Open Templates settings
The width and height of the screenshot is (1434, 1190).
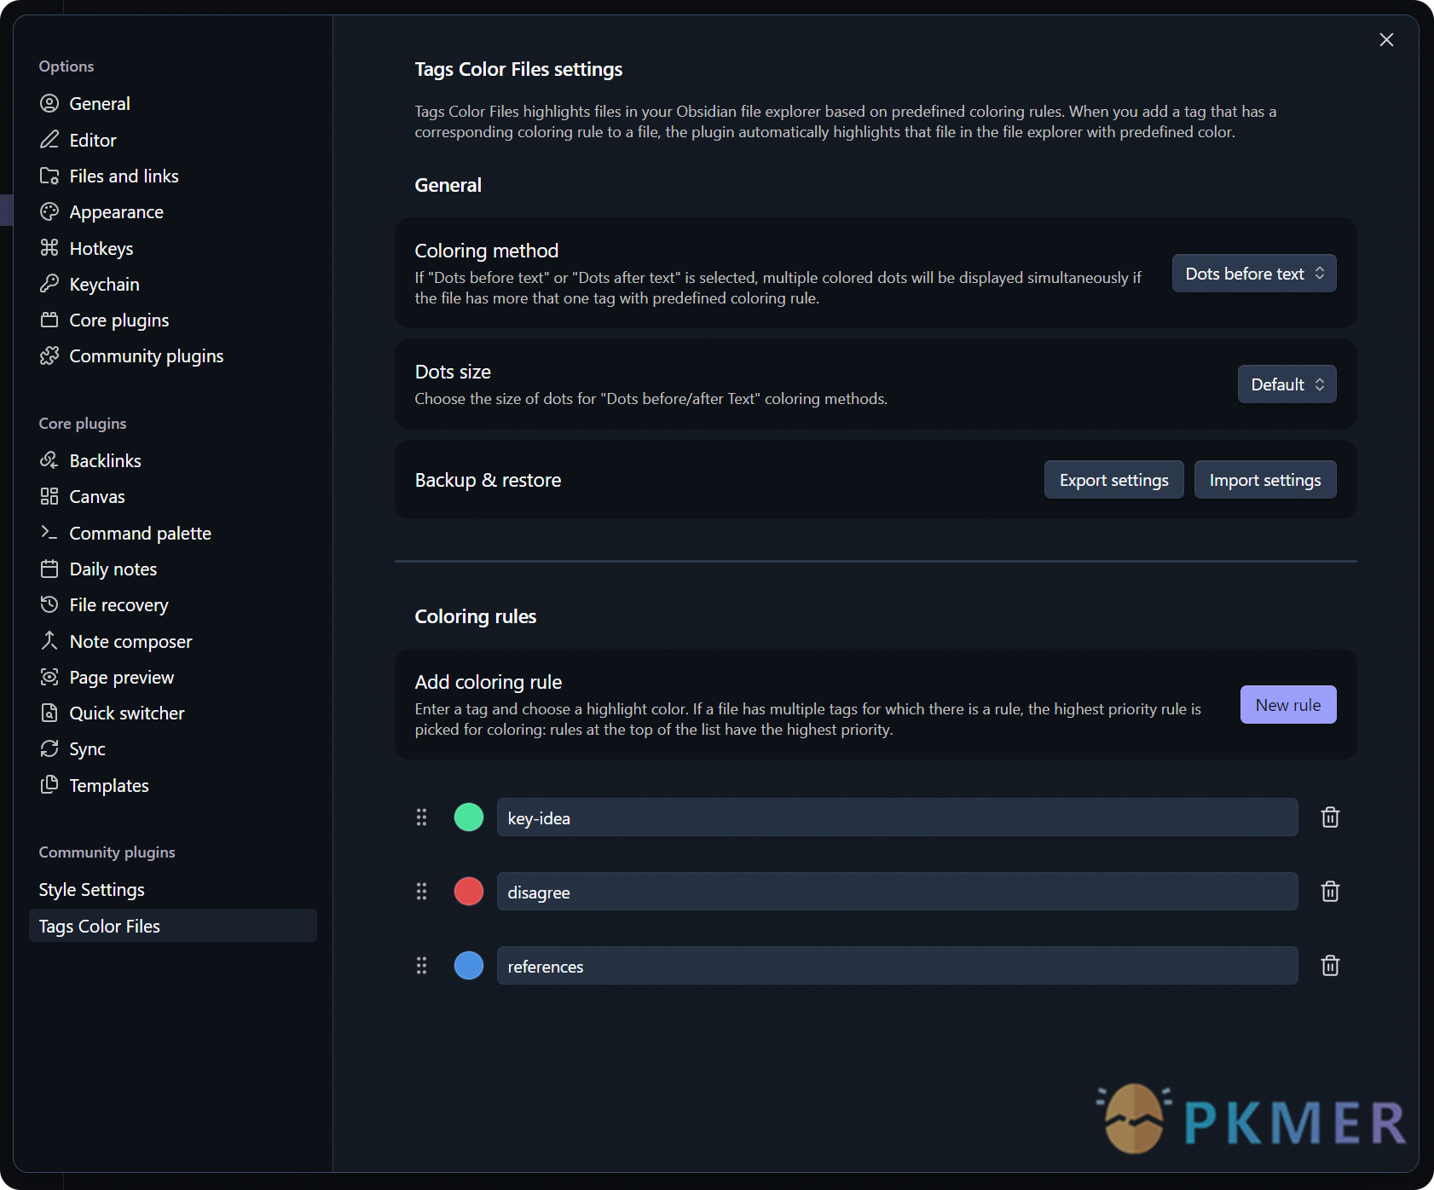click(173, 785)
